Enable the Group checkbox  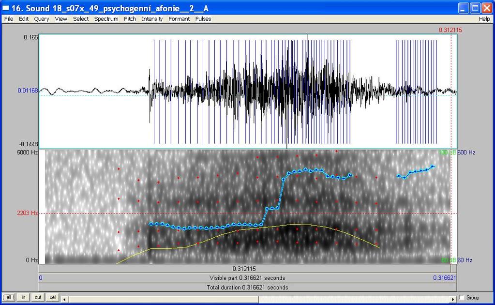click(x=462, y=298)
